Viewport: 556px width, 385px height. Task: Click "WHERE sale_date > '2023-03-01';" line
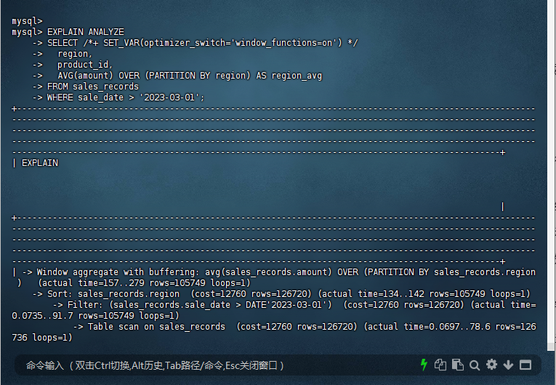tap(126, 98)
